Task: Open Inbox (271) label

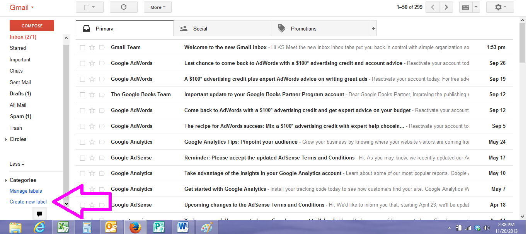Action: click(x=23, y=37)
